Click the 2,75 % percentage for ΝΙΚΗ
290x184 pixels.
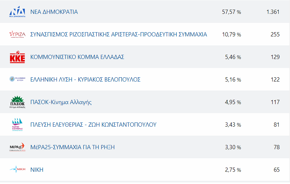[x=233, y=169]
